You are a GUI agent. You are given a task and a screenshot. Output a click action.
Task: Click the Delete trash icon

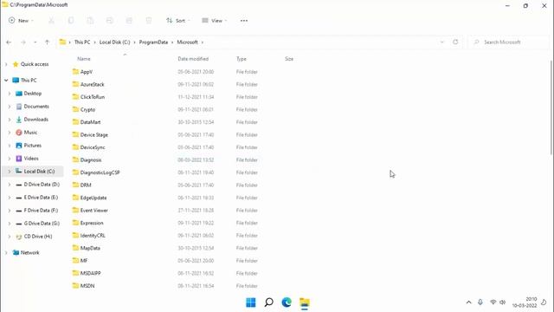pos(149,21)
